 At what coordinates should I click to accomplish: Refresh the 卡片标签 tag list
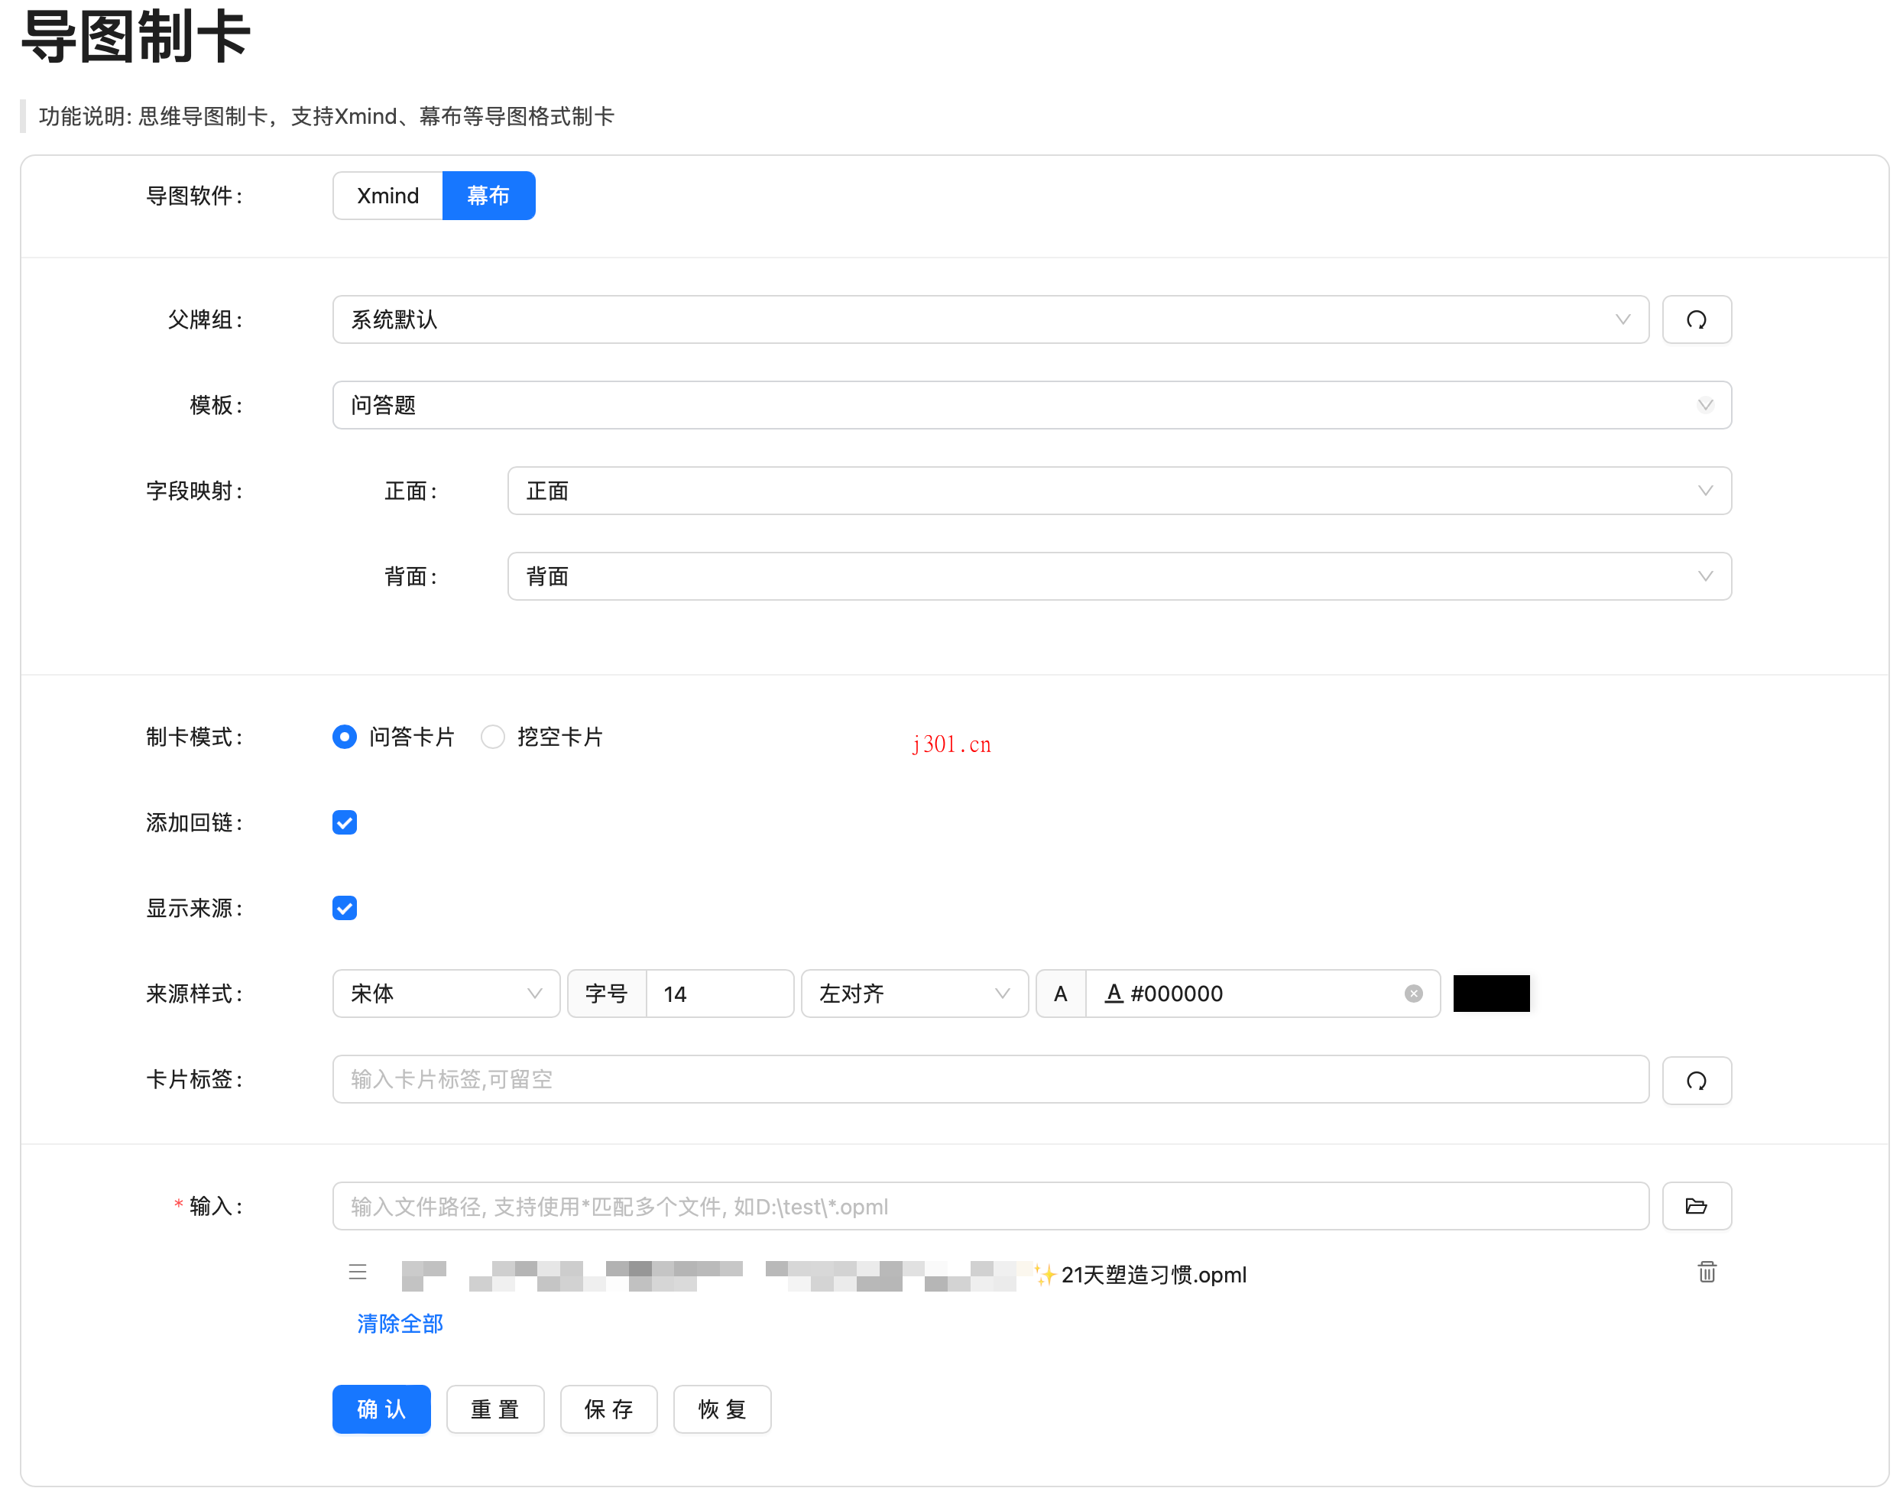(1696, 1079)
